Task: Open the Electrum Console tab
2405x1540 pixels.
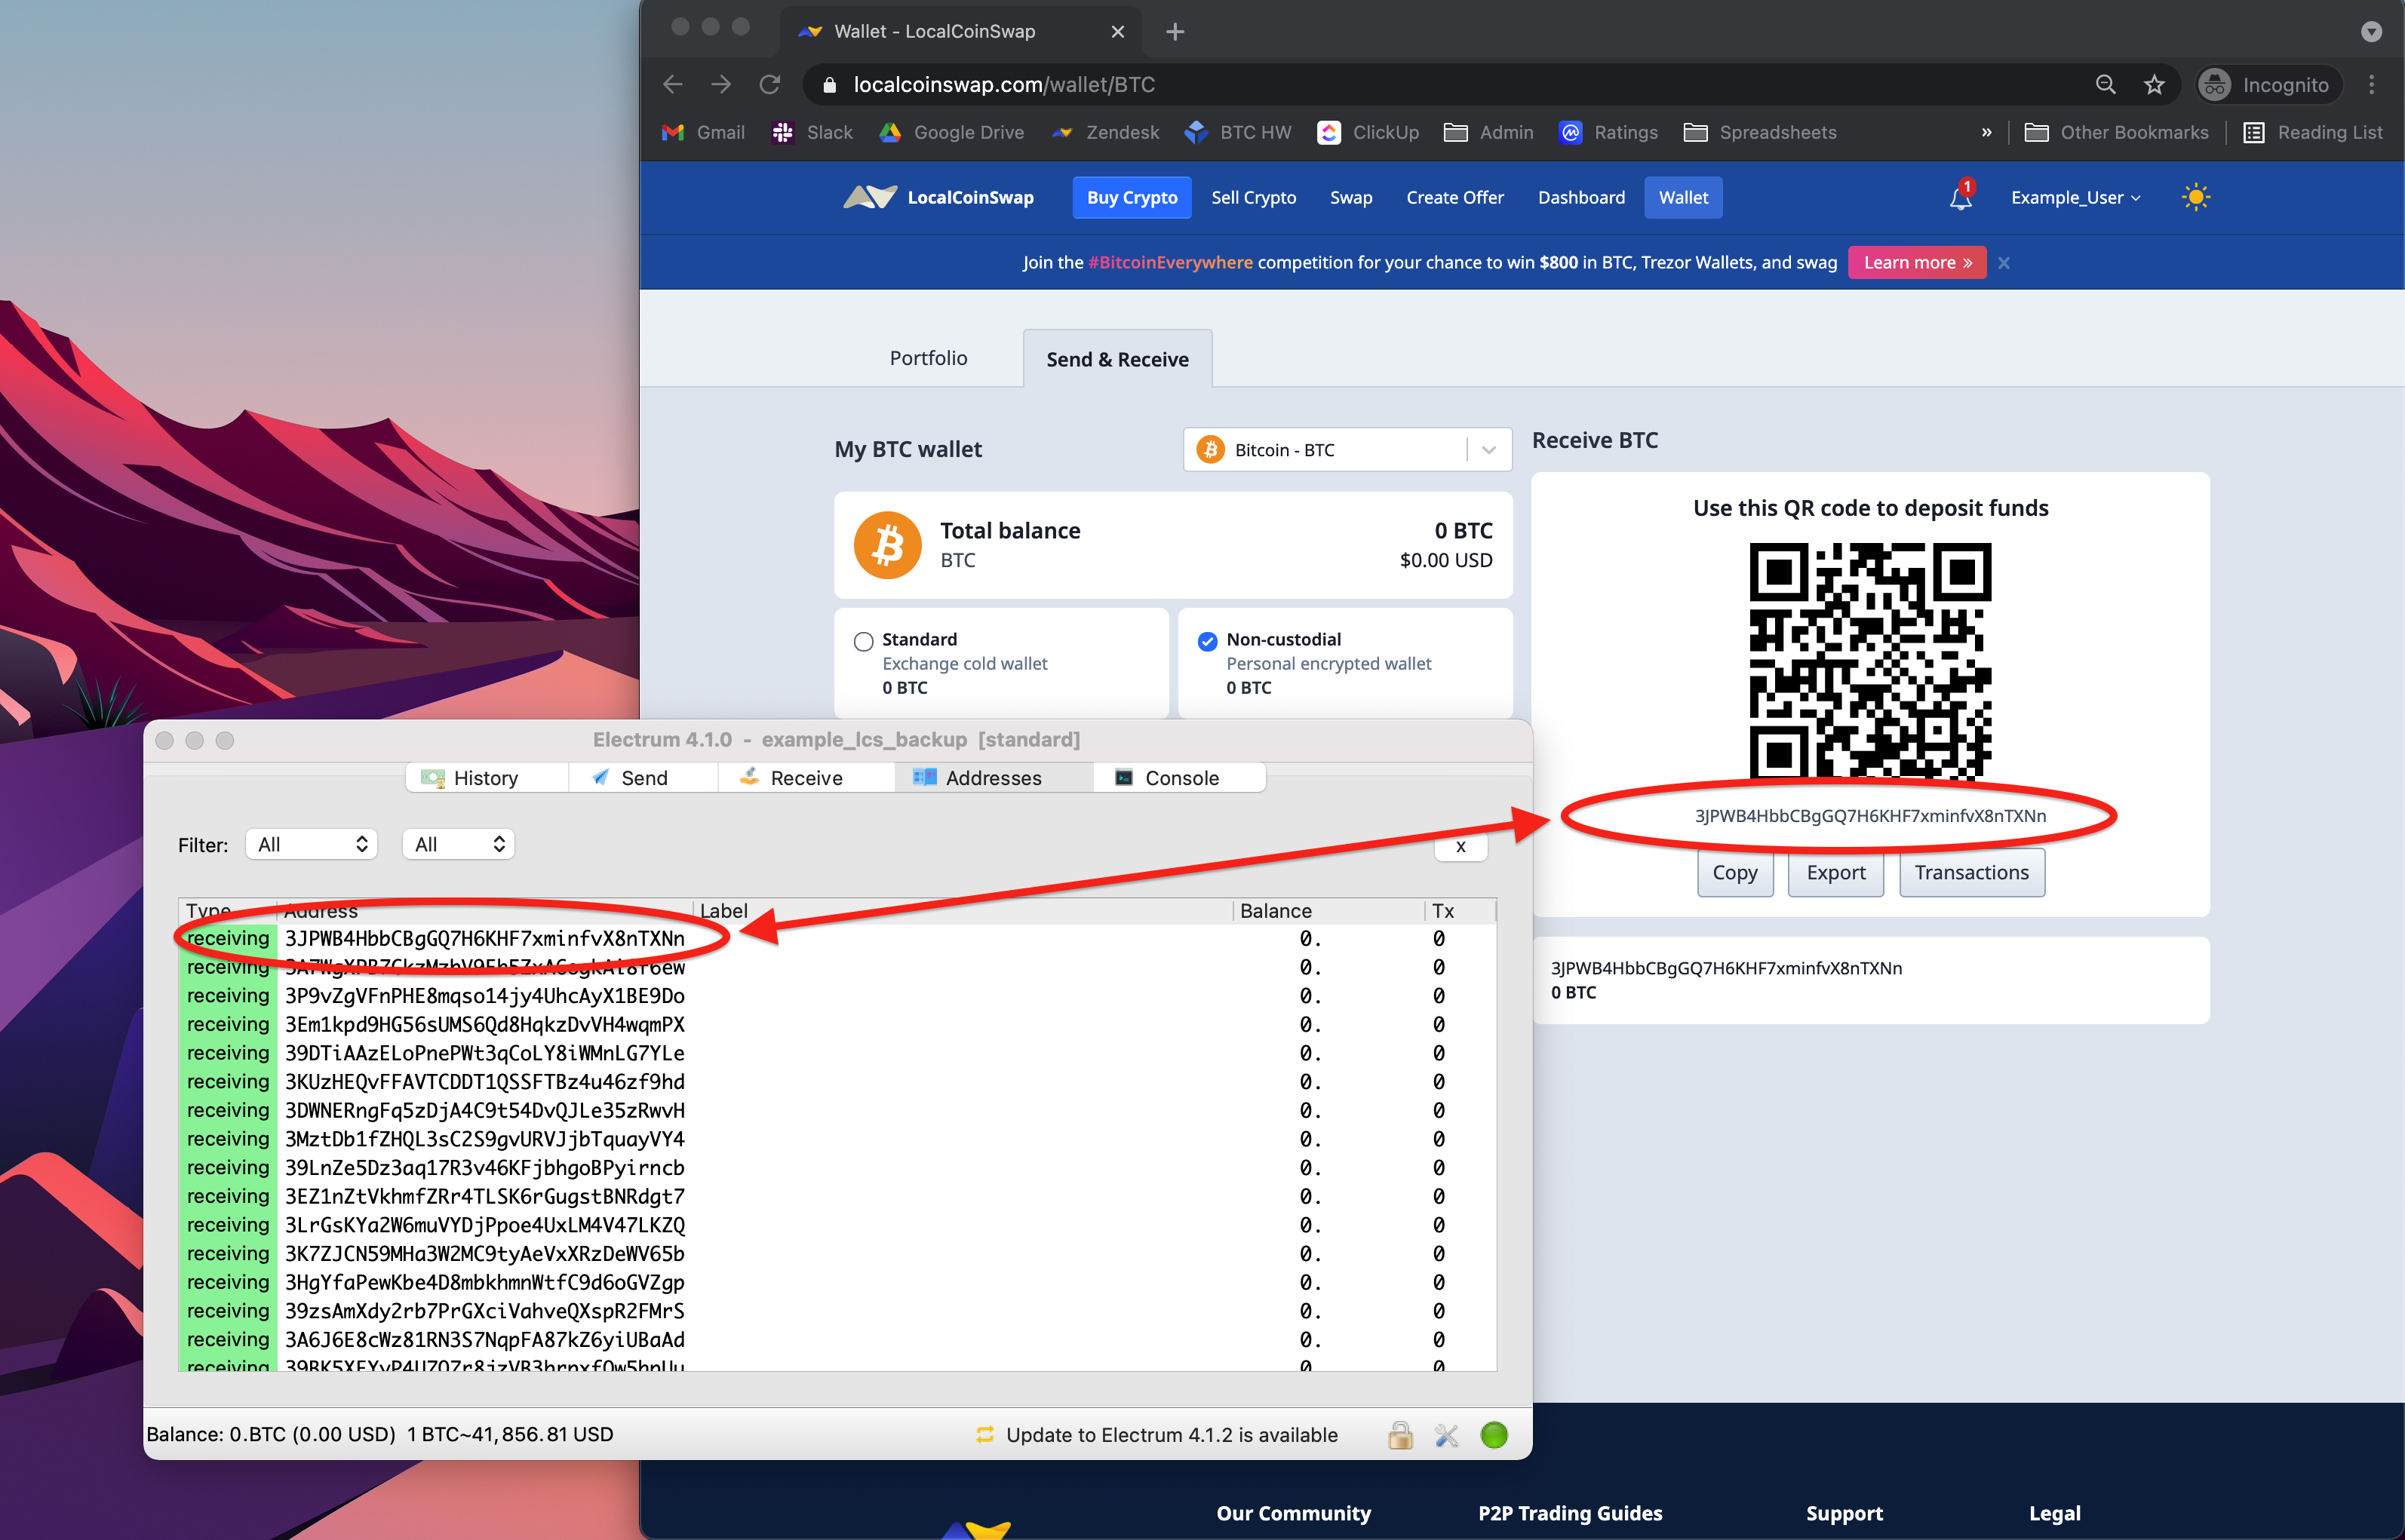Action: pos(1180,778)
